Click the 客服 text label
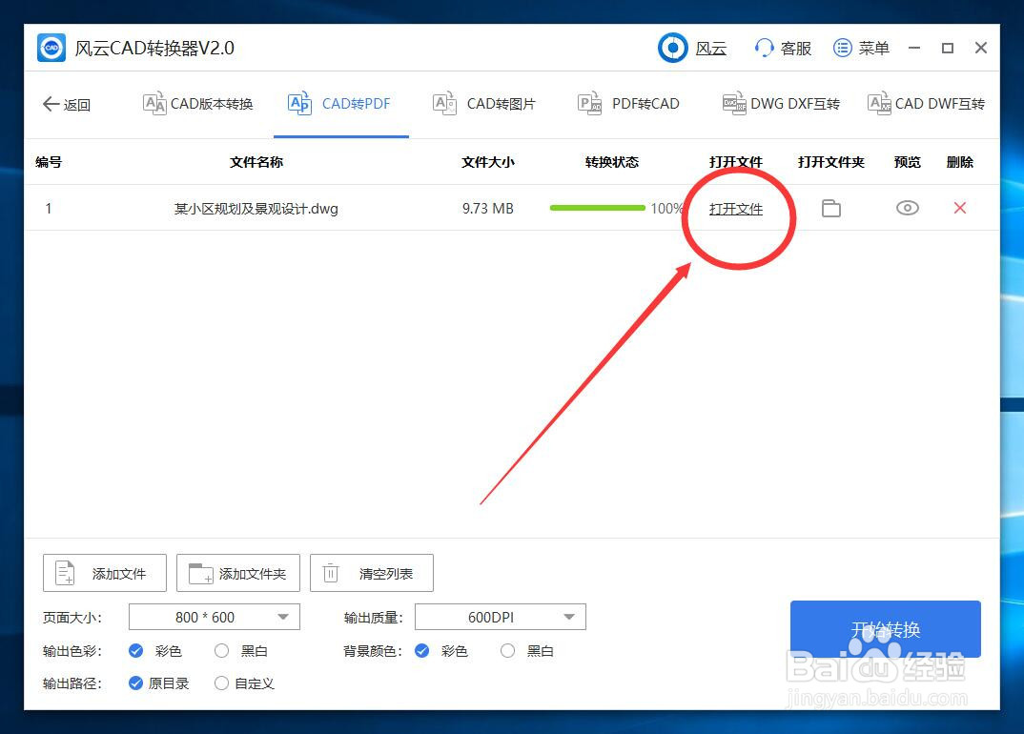 tap(795, 49)
